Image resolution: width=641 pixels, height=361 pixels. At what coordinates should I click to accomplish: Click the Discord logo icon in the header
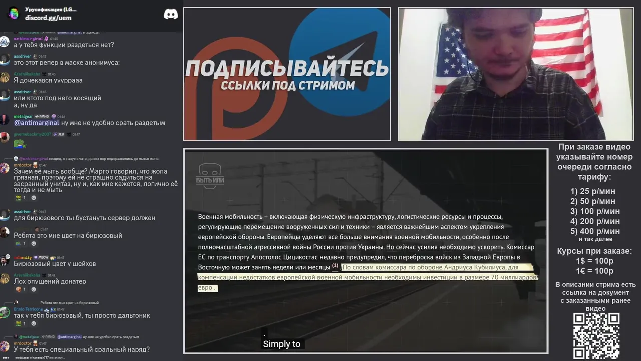[171, 14]
